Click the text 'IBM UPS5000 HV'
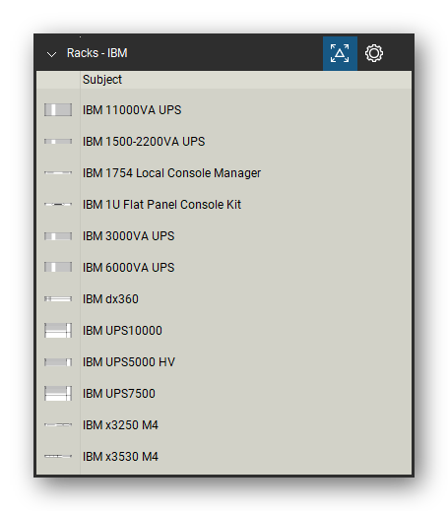This screenshot has height=511, width=448. [129, 362]
